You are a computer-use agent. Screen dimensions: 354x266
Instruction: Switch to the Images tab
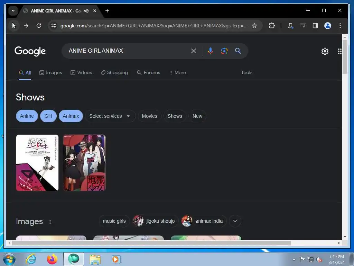(50, 73)
